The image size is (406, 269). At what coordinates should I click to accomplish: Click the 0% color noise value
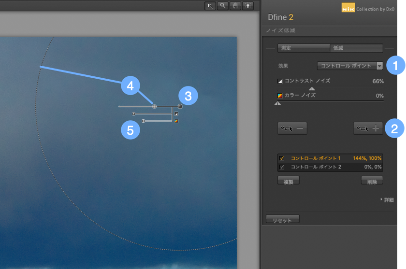tap(379, 96)
